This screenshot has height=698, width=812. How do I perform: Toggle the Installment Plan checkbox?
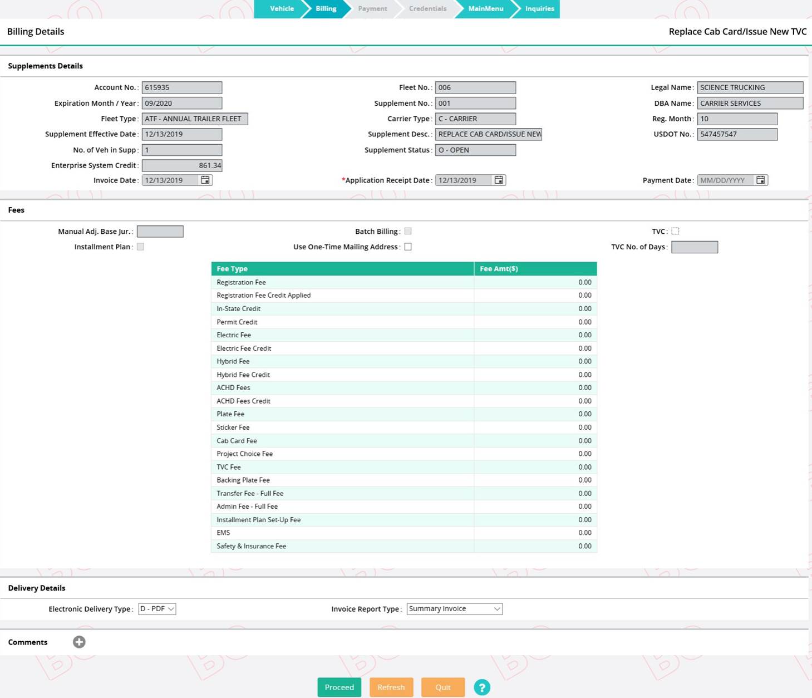(140, 247)
